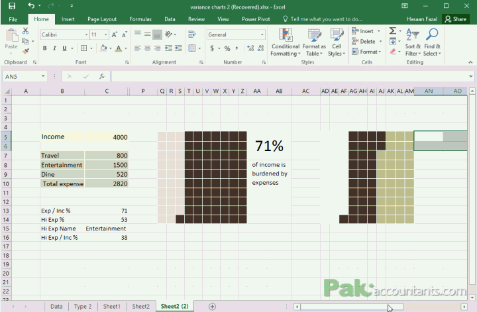Expand the Name Box dropdown arrow
Image resolution: width=477 pixels, height=312 pixels.
[43, 76]
